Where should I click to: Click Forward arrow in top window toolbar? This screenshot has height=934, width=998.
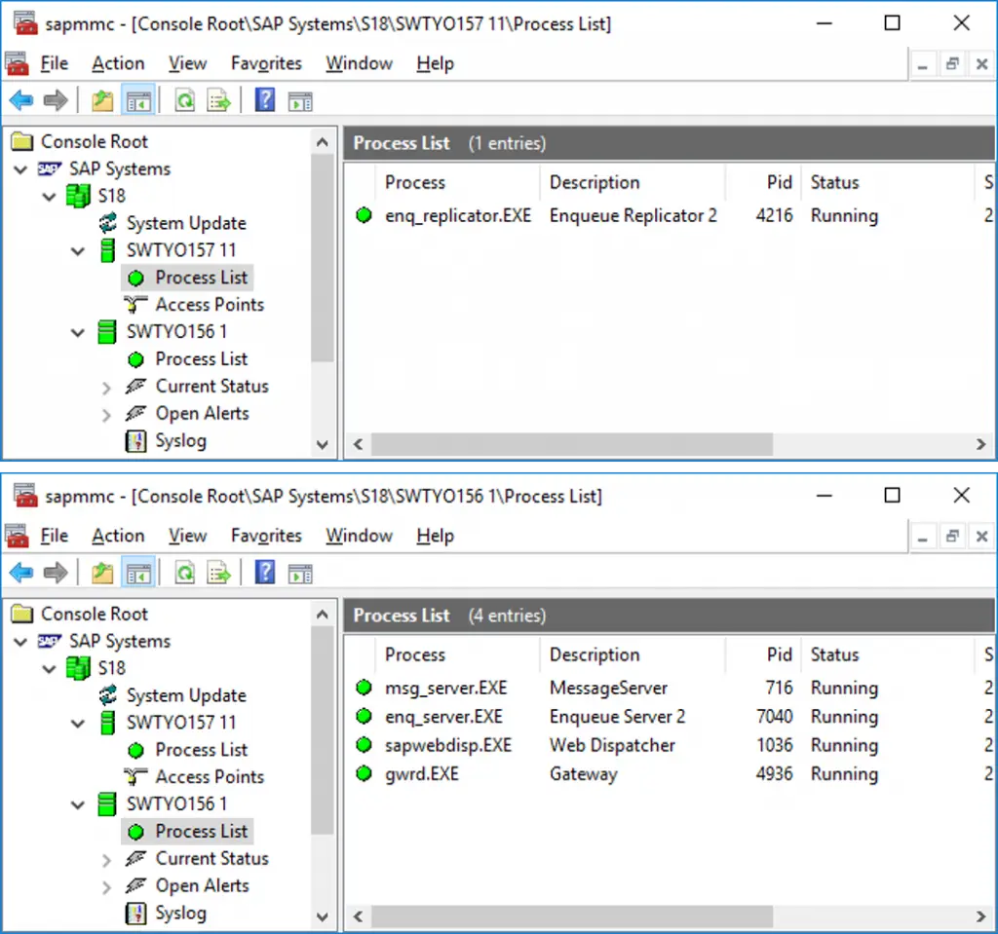56,100
